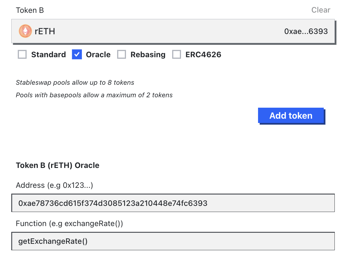Select the Rebasing label text
347x264 pixels.
(x=148, y=54)
